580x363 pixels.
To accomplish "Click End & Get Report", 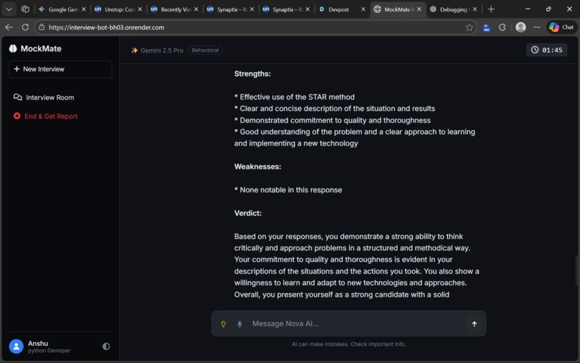I will coord(45,116).
